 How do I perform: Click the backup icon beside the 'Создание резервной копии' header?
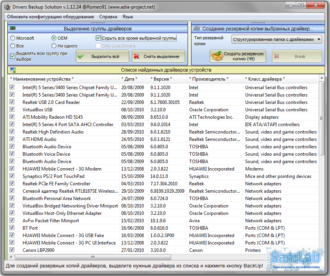[x=197, y=28]
